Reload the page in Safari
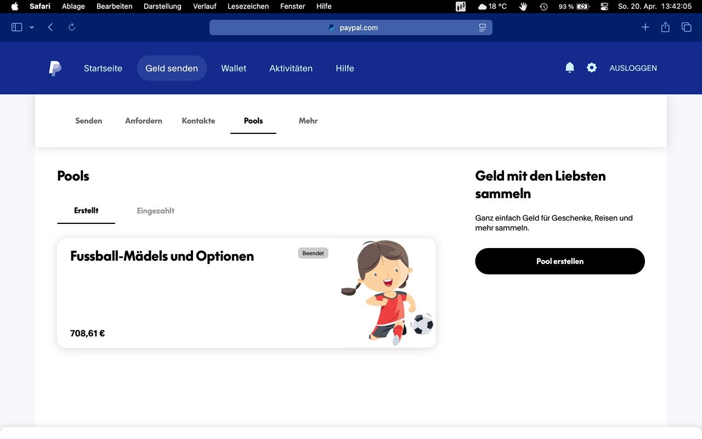 pos(72,27)
